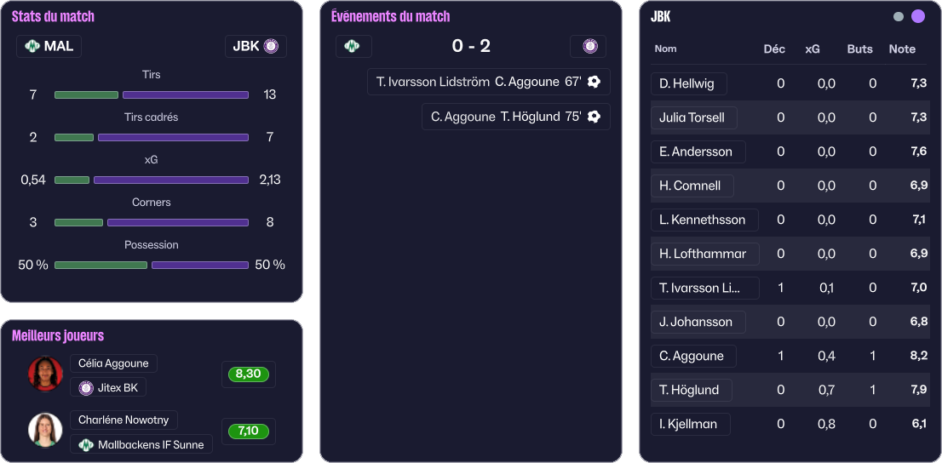The height and width of the screenshot is (463, 942).
Task: Open the Mallbackens IF Sunne club link
Action: 142,444
